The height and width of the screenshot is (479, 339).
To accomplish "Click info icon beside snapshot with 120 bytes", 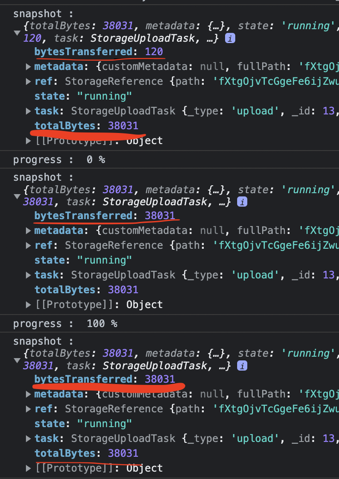I will [x=230, y=38].
